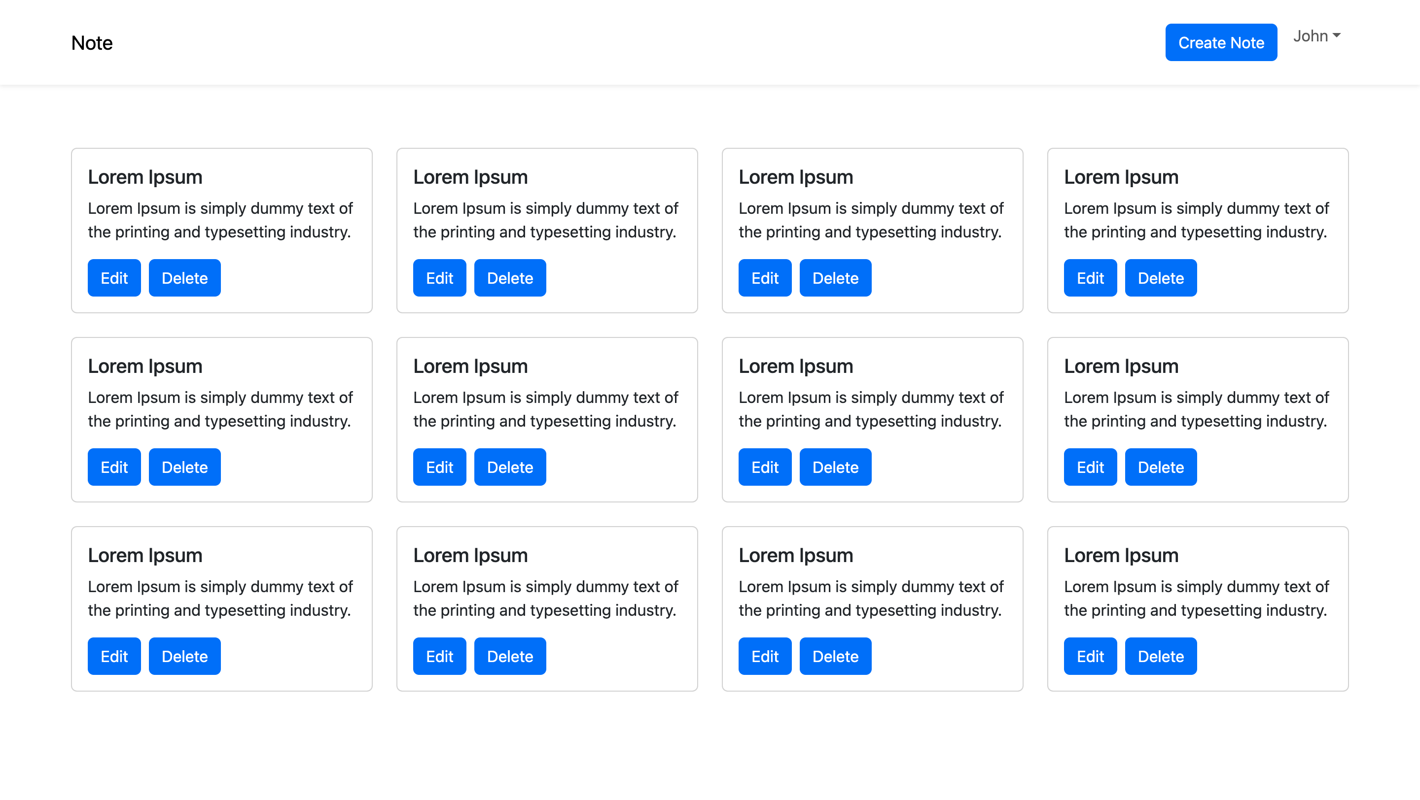The height and width of the screenshot is (800, 1420).
Task: Delete the third note in bottom row
Action: coord(835,656)
